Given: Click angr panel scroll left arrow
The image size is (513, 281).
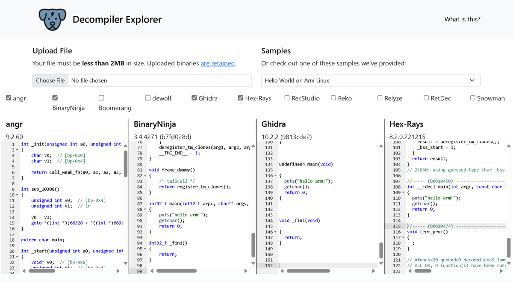Looking at the screenshot, I should pos(24,270).
